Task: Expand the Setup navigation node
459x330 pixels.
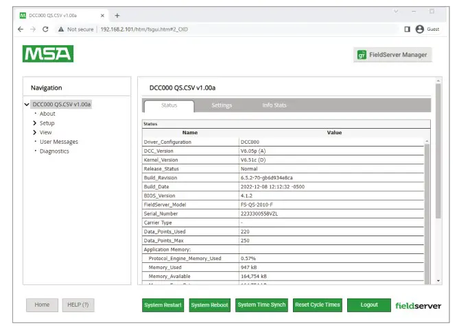Action: pyautogui.click(x=34, y=123)
